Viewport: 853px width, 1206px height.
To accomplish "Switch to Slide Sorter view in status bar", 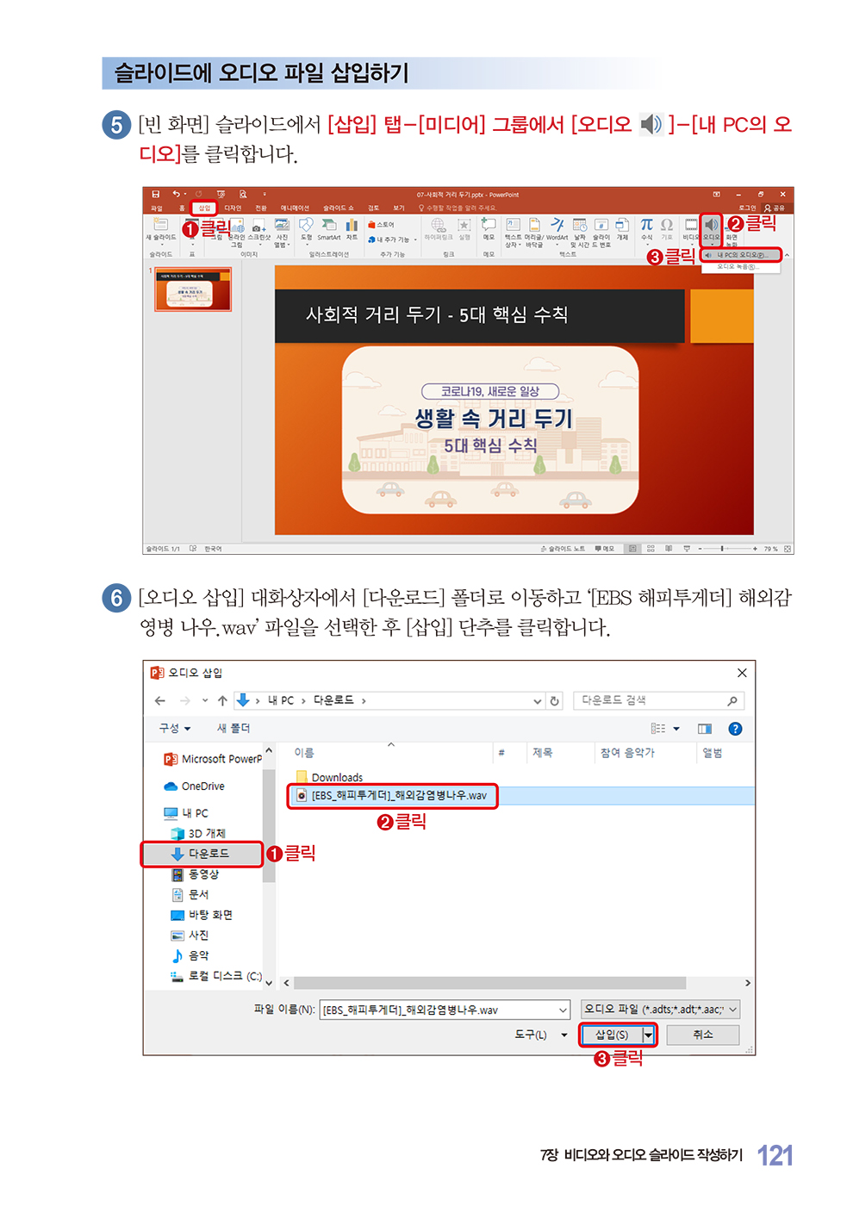I will pyautogui.click(x=651, y=549).
